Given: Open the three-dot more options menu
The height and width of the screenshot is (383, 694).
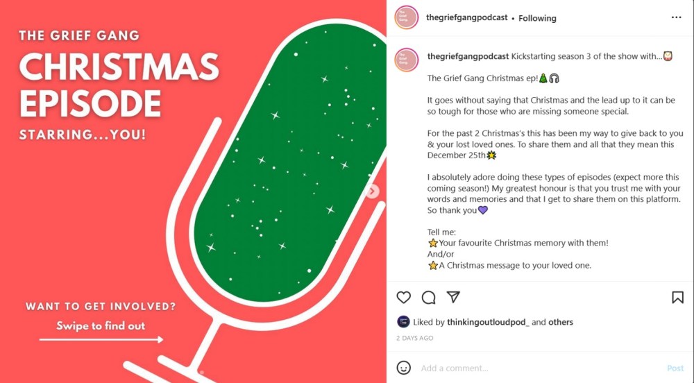Looking at the screenshot, I should click(x=676, y=17).
